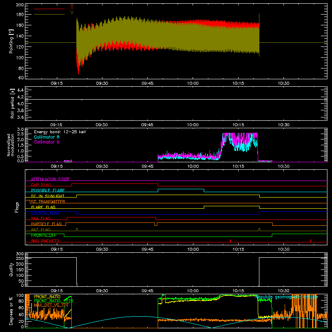Image resolution: width=332 pixels, height=332 pixels.
Task: Click the 'Flags' panel axis title
Action: (x=17, y=207)
